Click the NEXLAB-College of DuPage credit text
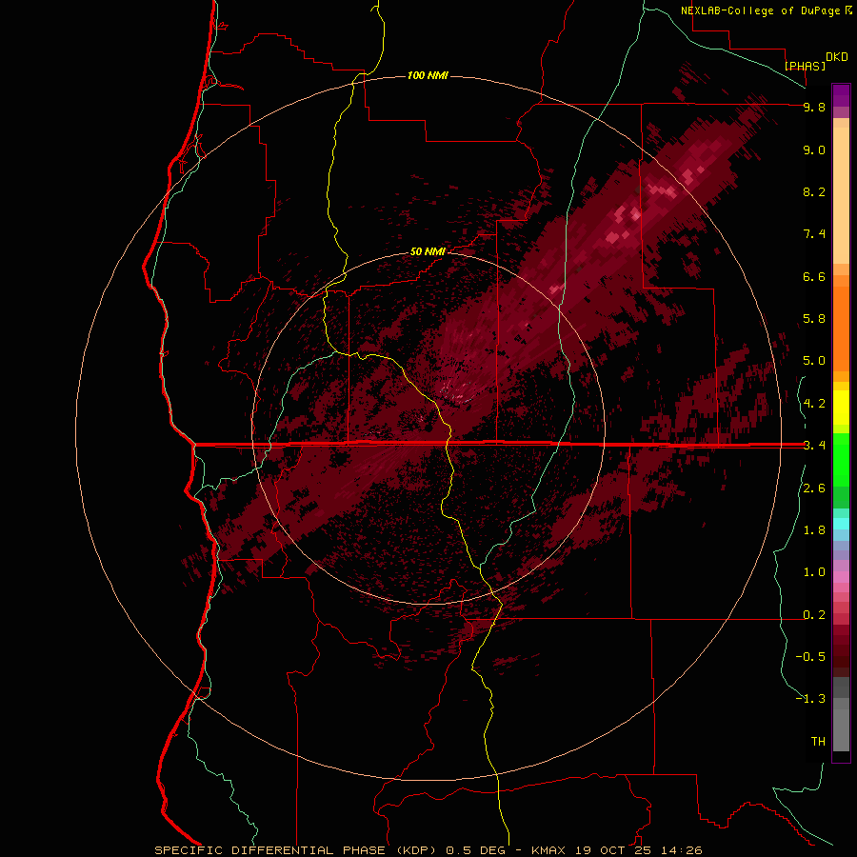The width and height of the screenshot is (857, 857). point(760,10)
